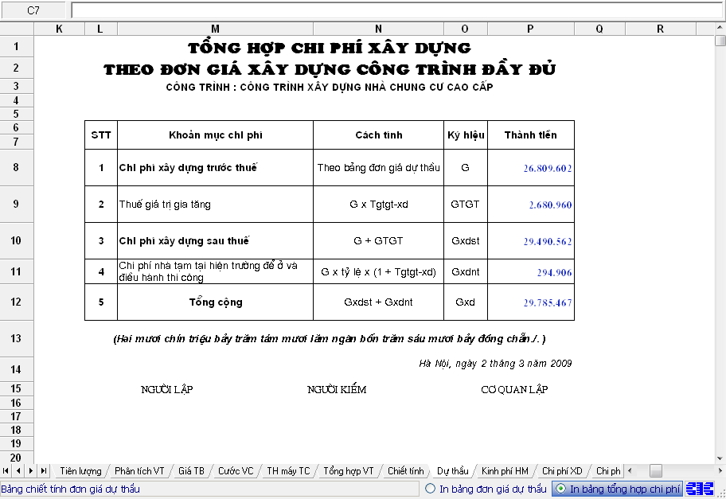Click inside the formula bar
This screenshot has height=499, width=726.
point(396,10)
